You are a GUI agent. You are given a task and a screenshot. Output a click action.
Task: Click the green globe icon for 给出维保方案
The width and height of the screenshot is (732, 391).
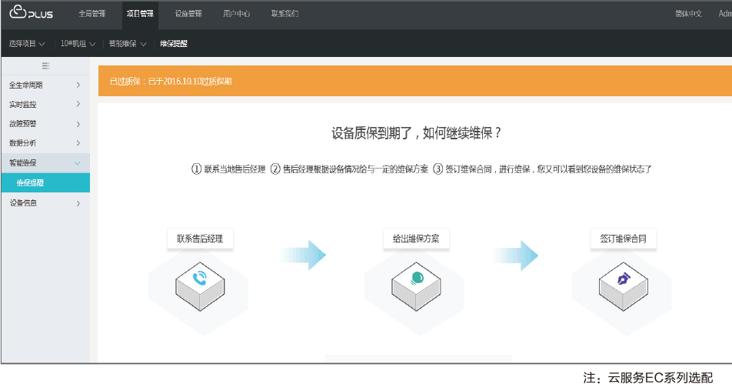coord(417,279)
